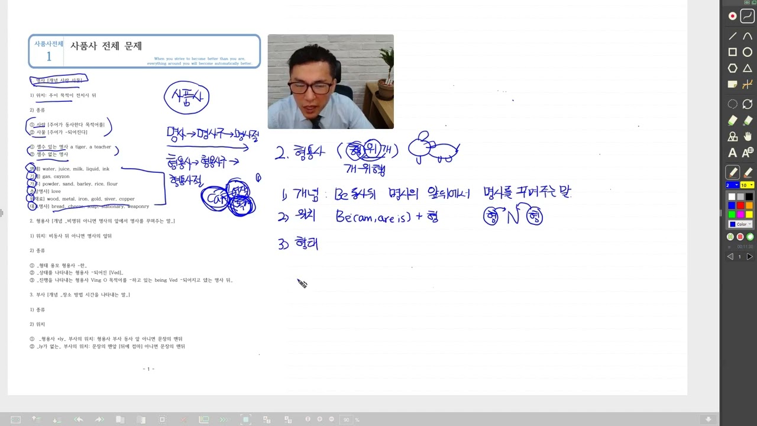
Task: Click the copy page icon
Action: tap(119, 419)
